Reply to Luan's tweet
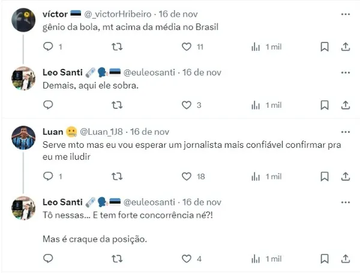Image resolution: width=360 pixels, height=273 pixels. (49, 176)
